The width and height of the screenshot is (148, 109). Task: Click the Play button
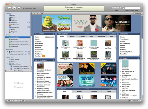pyautogui.click(x=14, y=8)
